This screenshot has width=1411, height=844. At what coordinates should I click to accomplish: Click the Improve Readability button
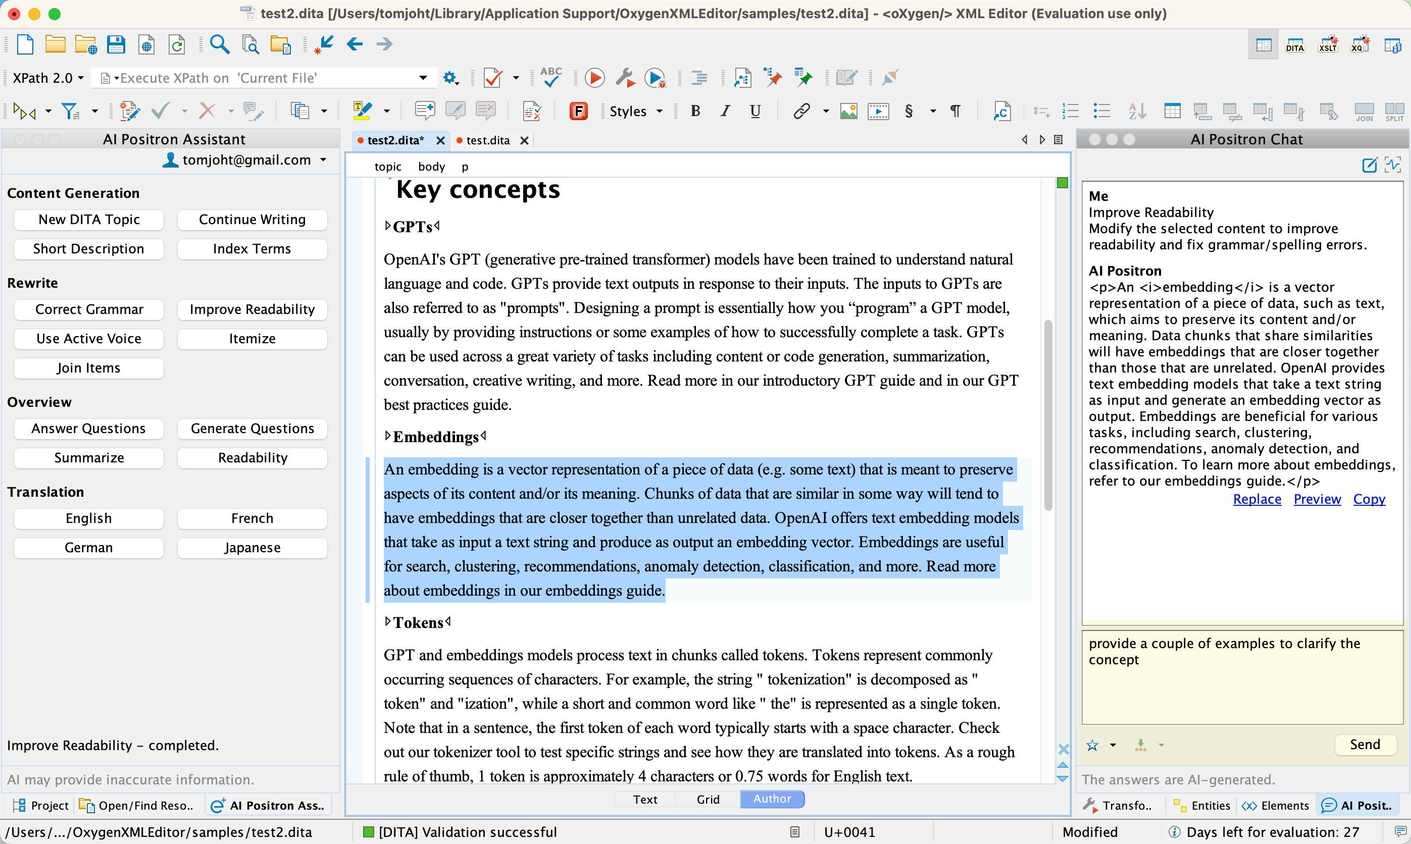252,309
